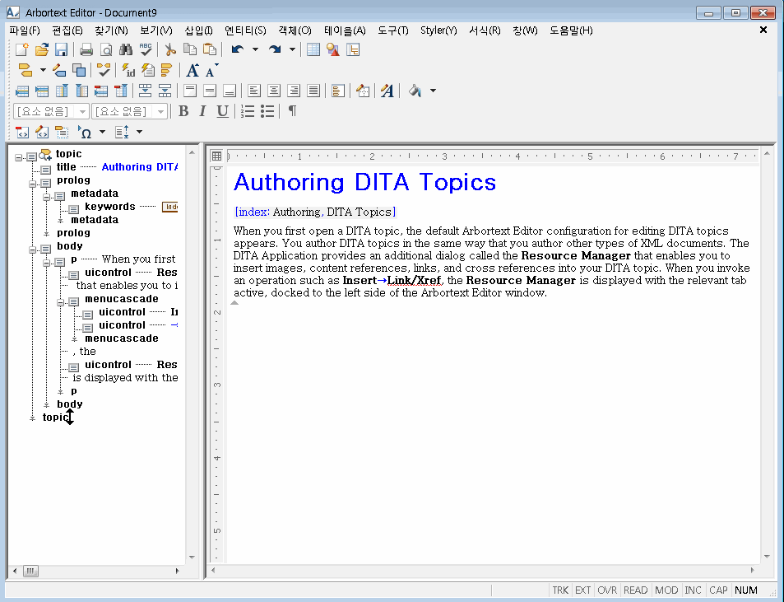784x602 pixels.
Task: Collapse the first menucascade node in tree
Action: pos(61,302)
